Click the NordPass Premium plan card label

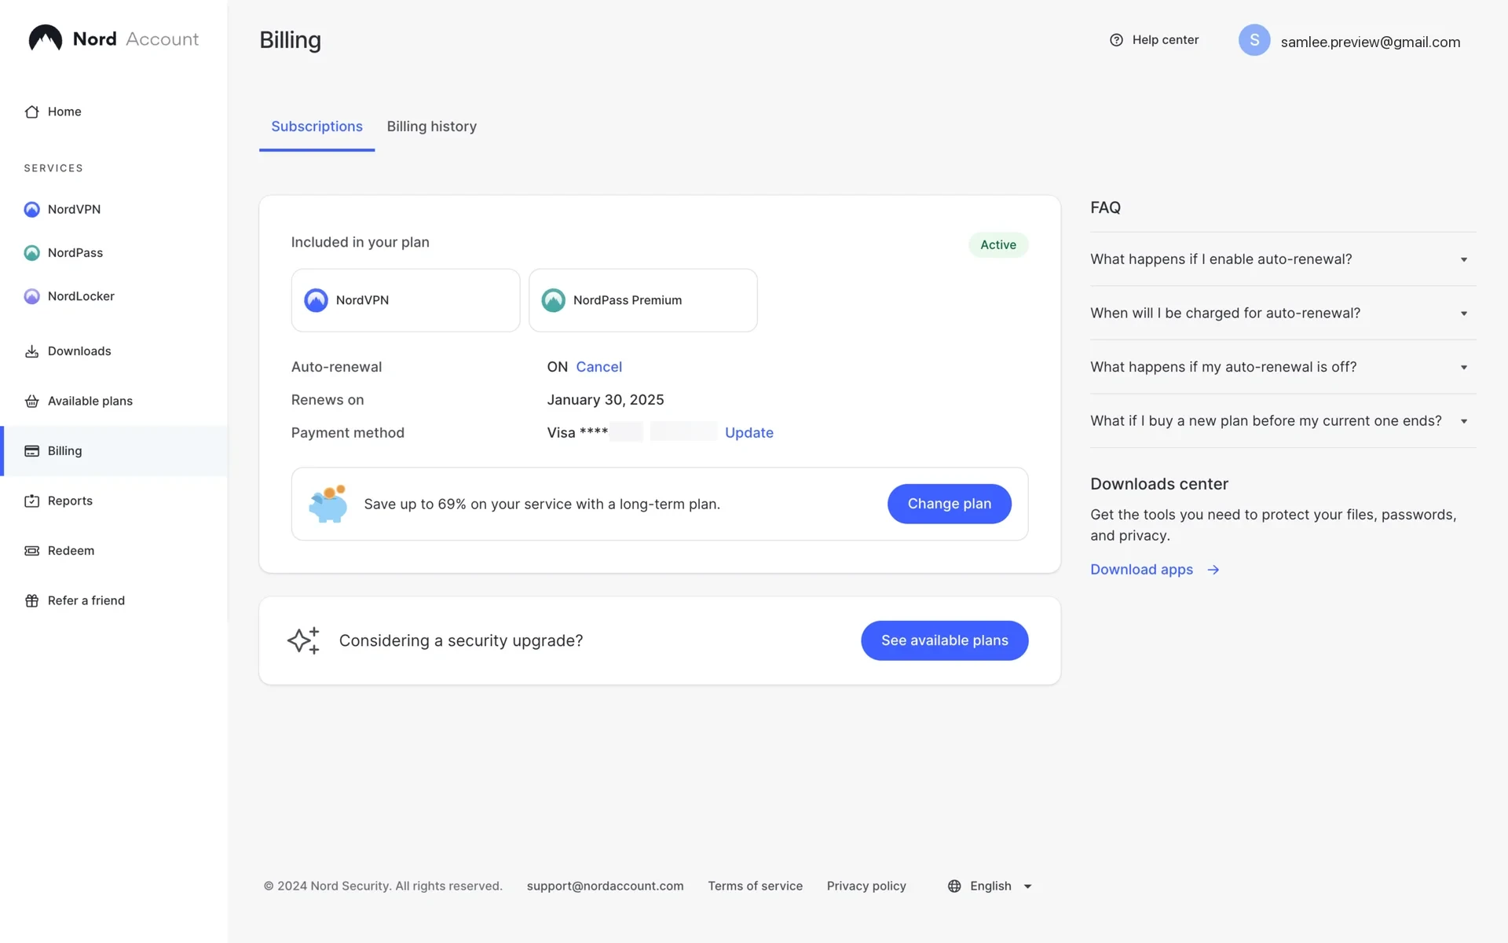point(627,300)
